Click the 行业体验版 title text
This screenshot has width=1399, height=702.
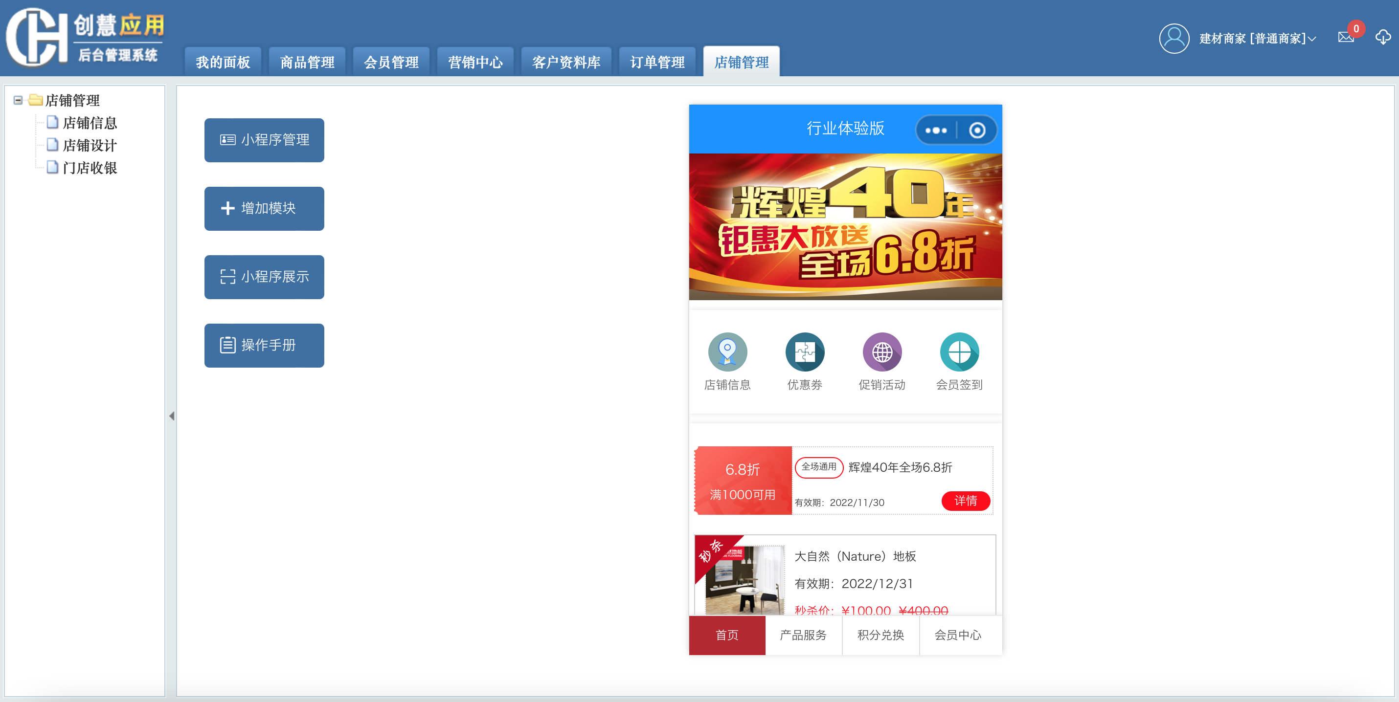click(846, 129)
